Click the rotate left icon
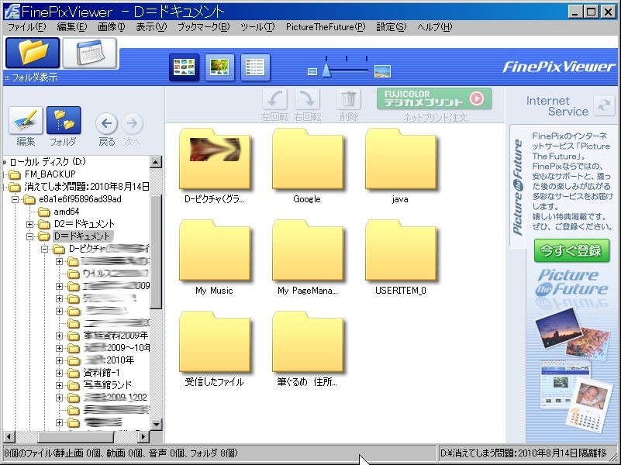 [x=274, y=99]
